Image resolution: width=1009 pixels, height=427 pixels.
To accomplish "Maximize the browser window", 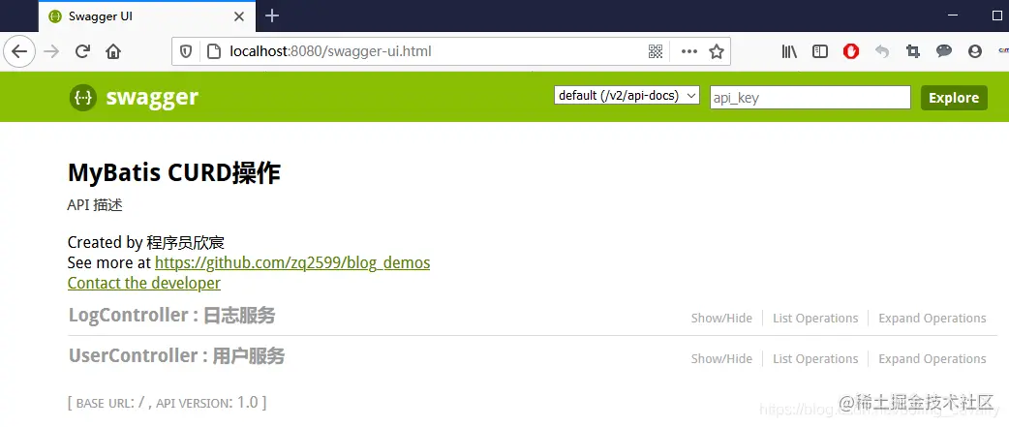I will tap(998, 16).
